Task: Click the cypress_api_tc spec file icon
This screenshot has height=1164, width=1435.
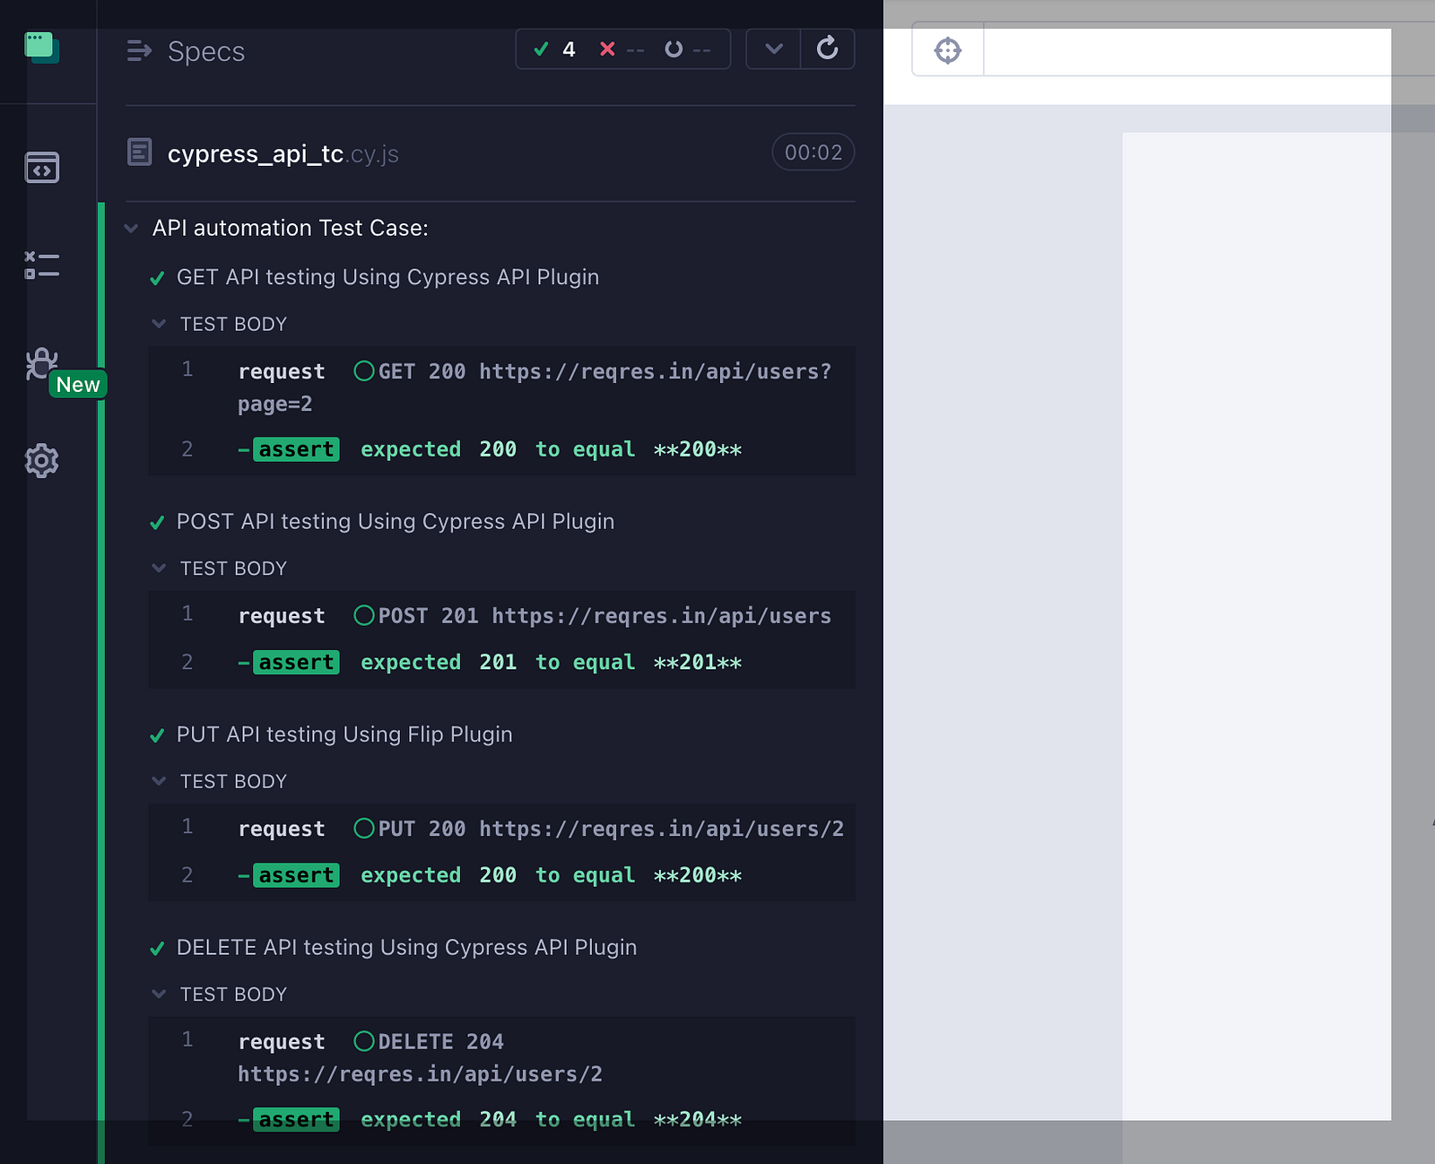Action: (139, 152)
